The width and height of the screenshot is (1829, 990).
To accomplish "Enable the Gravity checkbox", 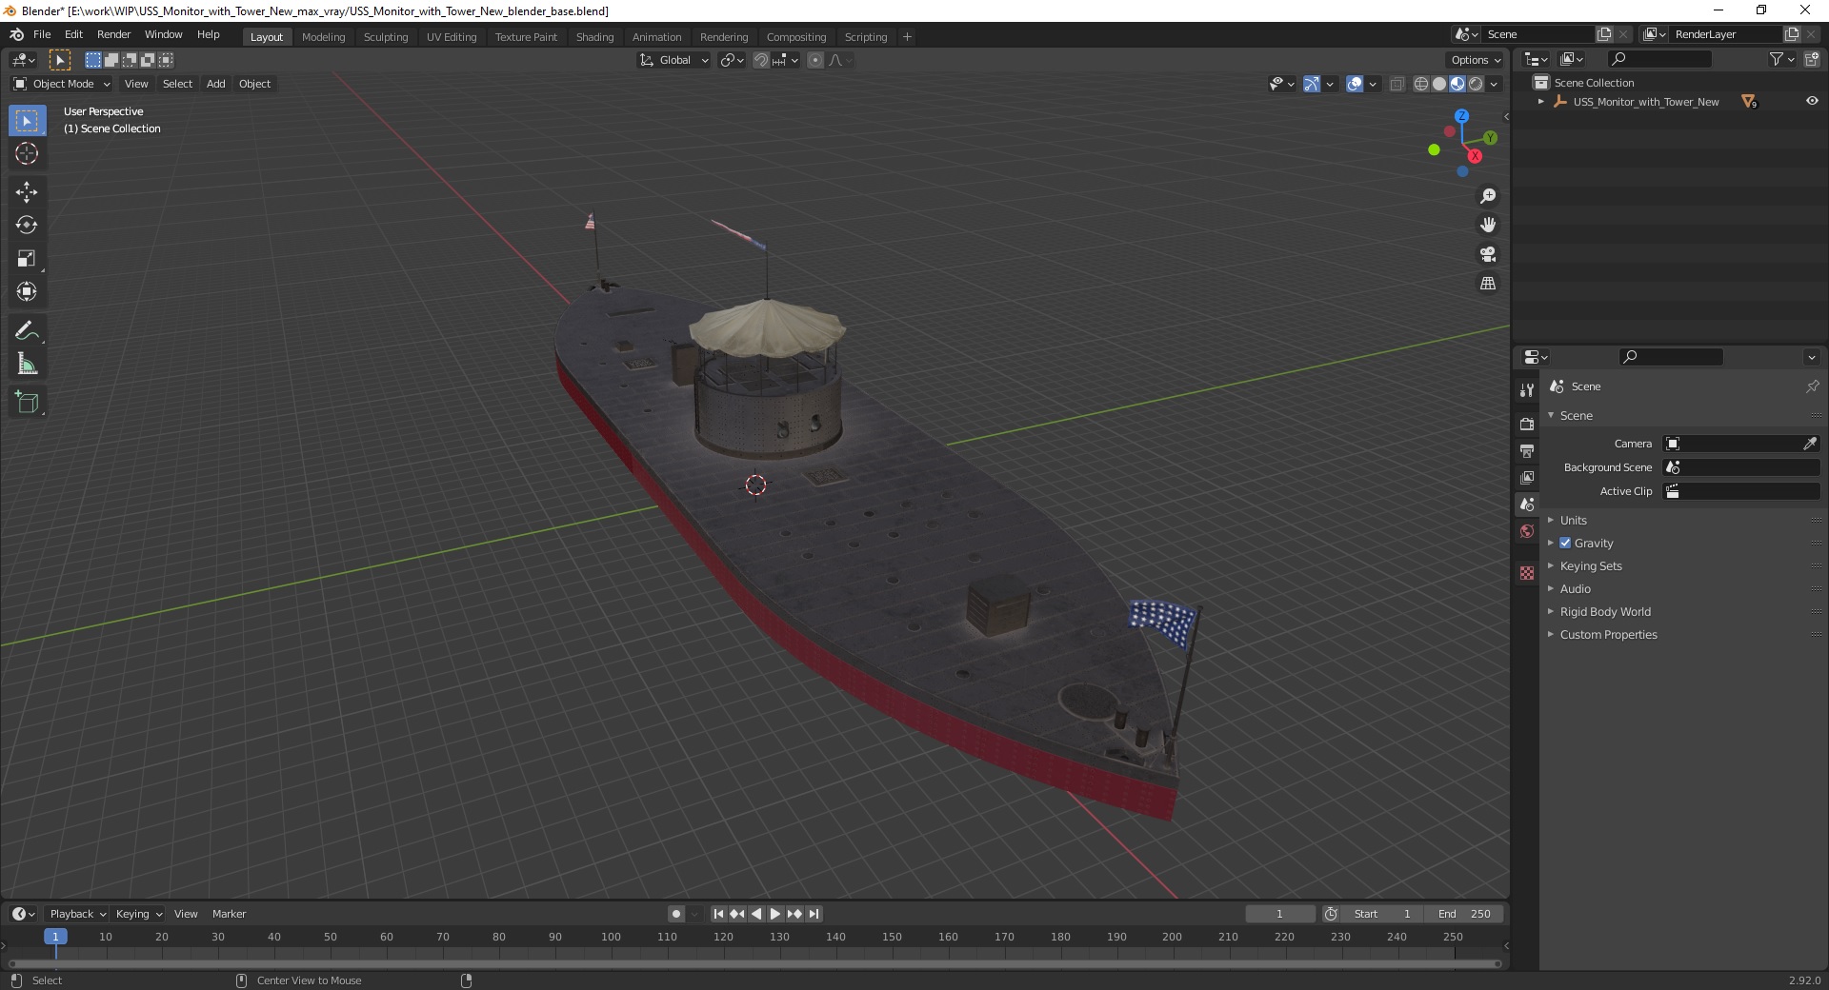I will tap(1565, 543).
